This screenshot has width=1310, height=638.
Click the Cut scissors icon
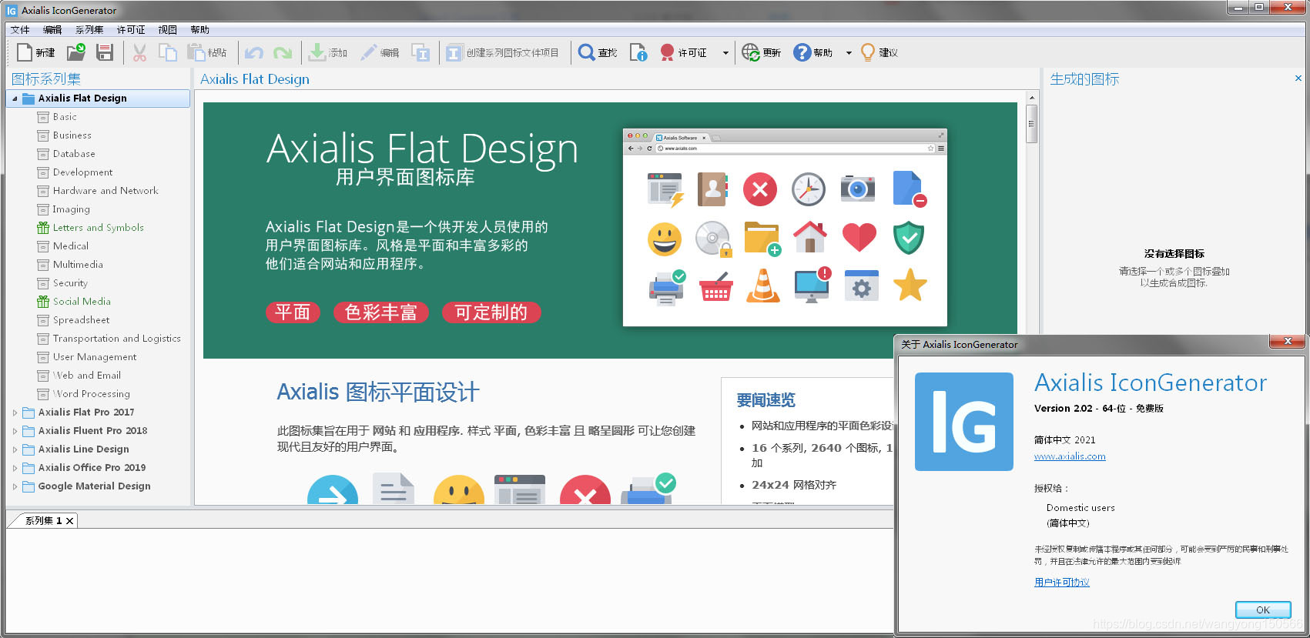(x=139, y=52)
